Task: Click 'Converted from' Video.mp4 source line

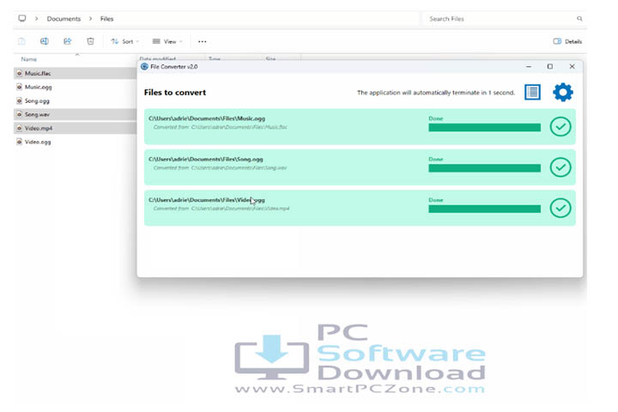Action: pyautogui.click(x=221, y=209)
